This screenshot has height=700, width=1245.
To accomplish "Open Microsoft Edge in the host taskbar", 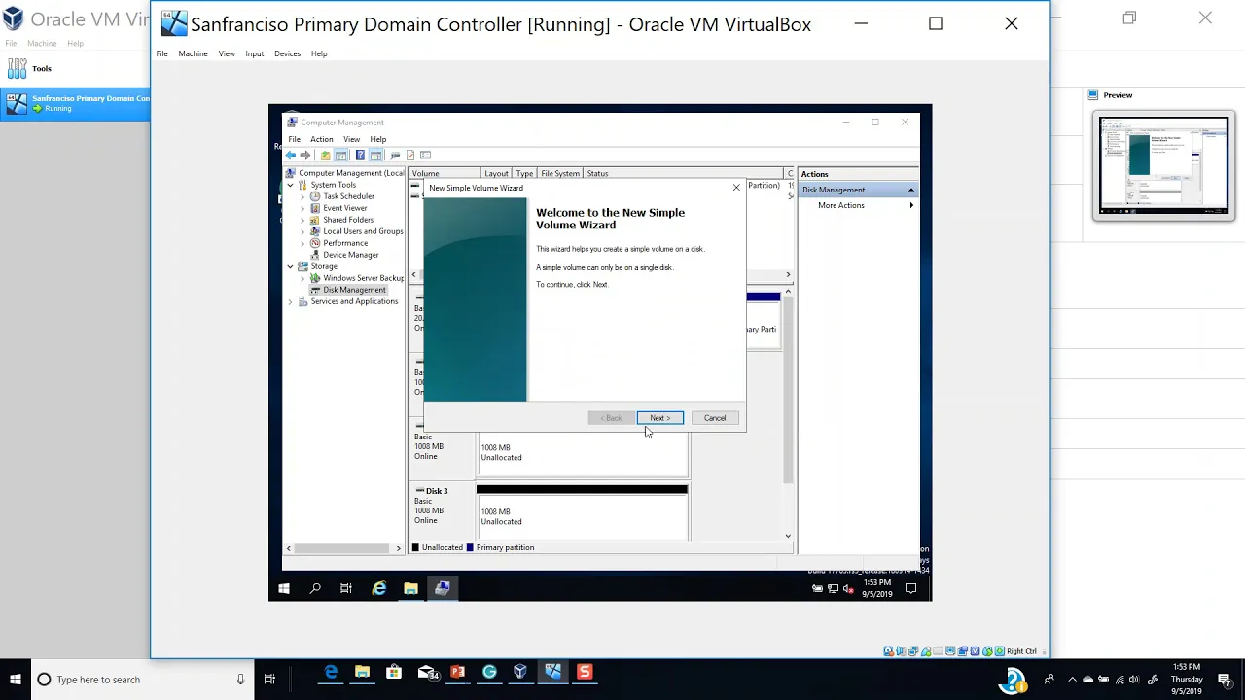I will coord(331,672).
